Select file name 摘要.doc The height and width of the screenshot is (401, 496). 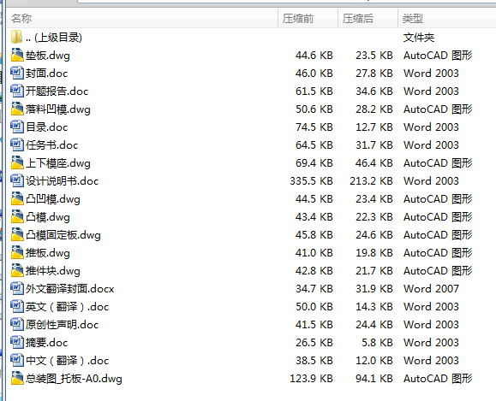click(x=47, y=343)
